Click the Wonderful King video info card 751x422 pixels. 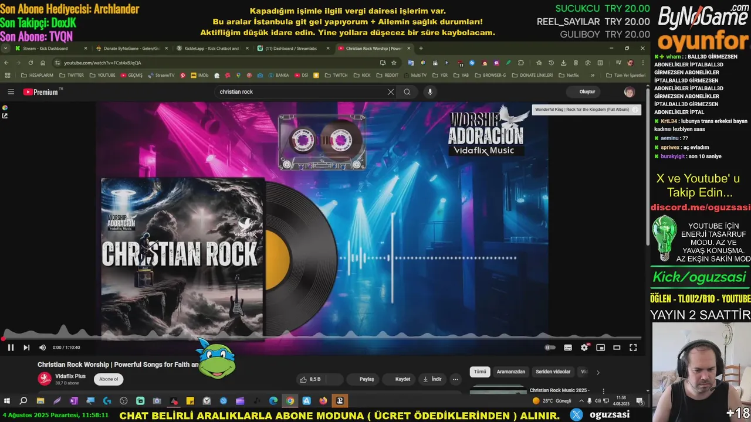coord(587,110)
